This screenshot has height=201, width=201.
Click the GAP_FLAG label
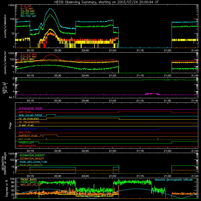pos(25,112)
